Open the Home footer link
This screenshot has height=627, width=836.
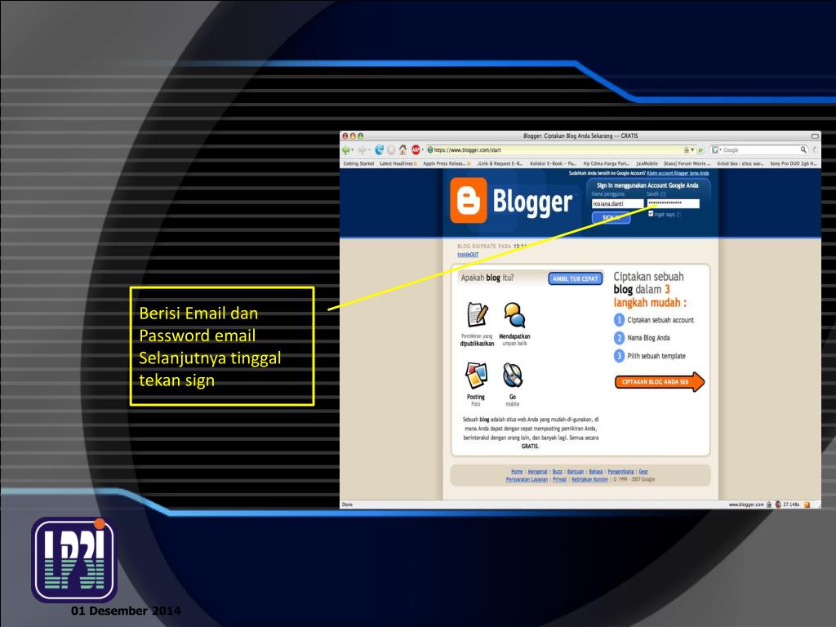click(x=517, y=471)
